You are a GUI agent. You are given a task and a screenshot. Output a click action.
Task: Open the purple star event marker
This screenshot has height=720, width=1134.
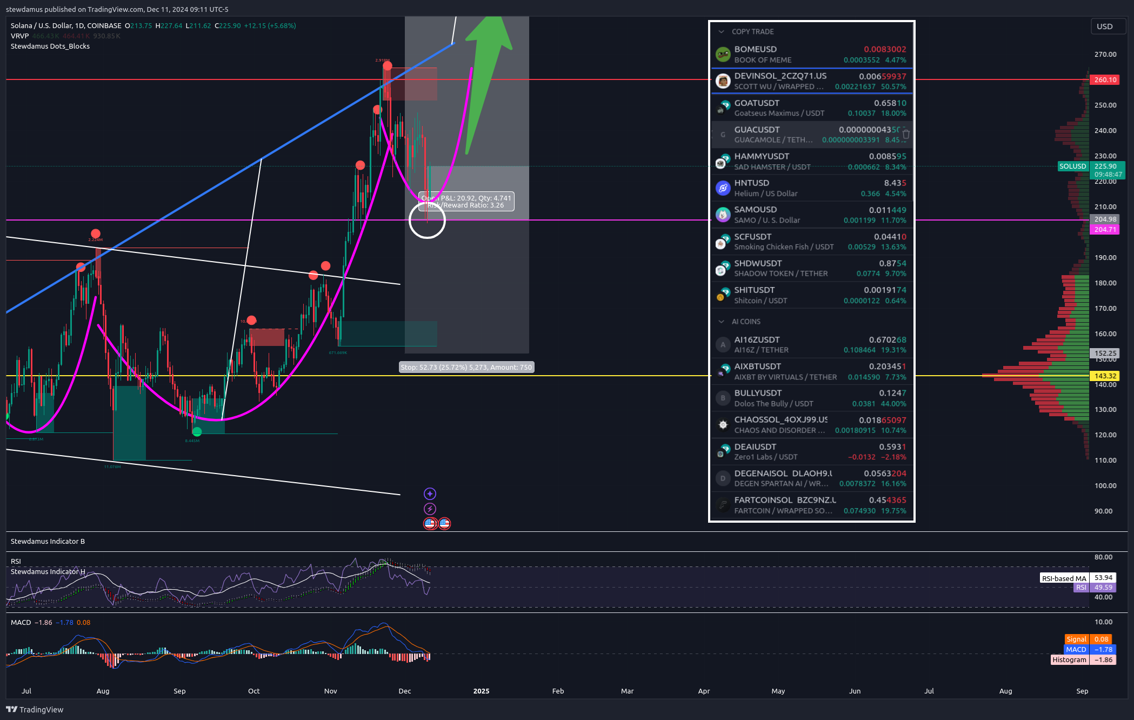coord(430,494)
